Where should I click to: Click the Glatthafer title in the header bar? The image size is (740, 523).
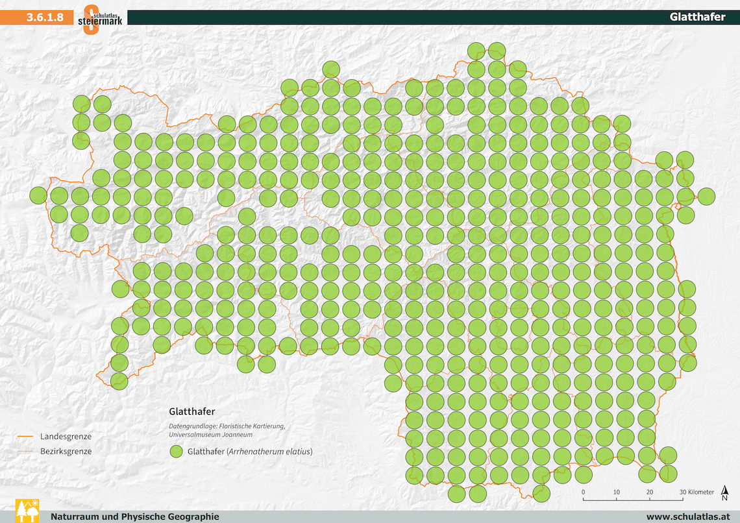point(697,17)
